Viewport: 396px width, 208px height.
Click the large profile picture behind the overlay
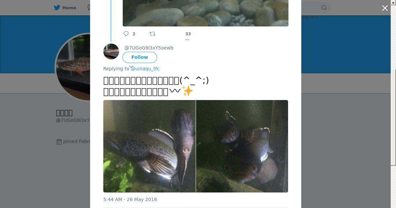(73, 68)
